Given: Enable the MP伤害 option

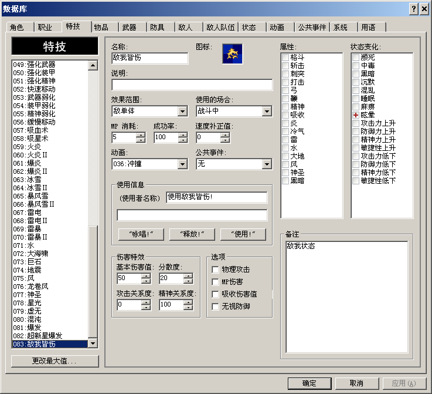Looking at the screenshot, I should [x=215, y=282].
